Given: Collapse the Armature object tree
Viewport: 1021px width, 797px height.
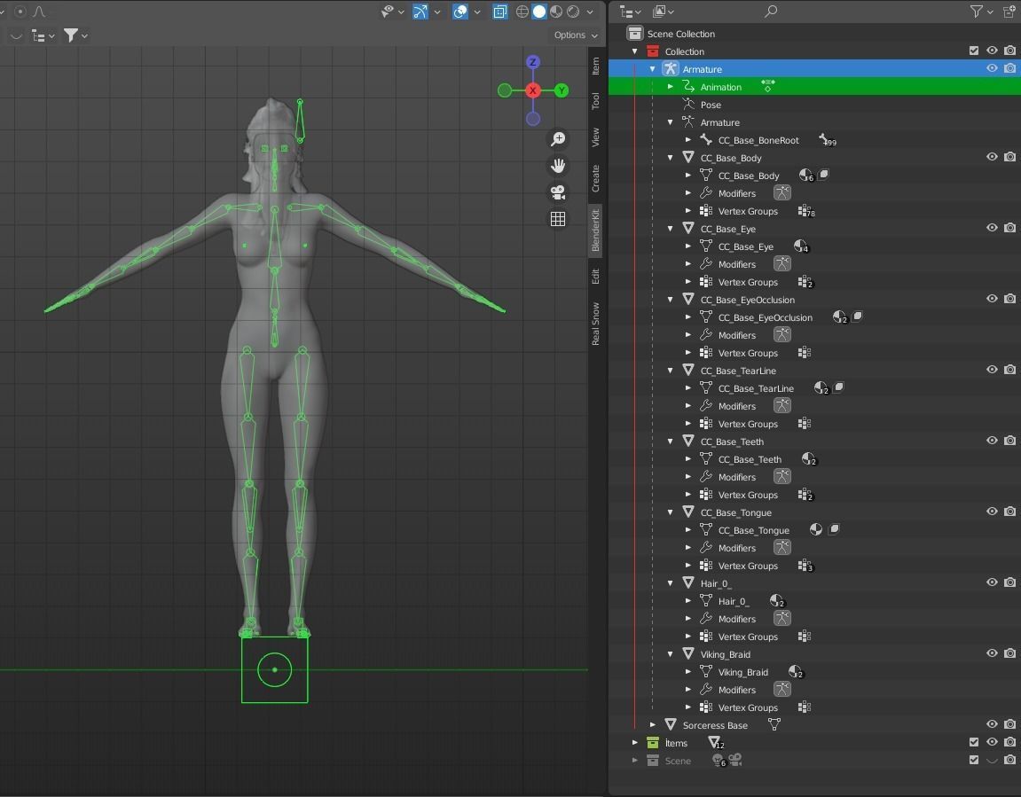Looking at the screenshot, I should pyautogui.click(x=653, y=69).
